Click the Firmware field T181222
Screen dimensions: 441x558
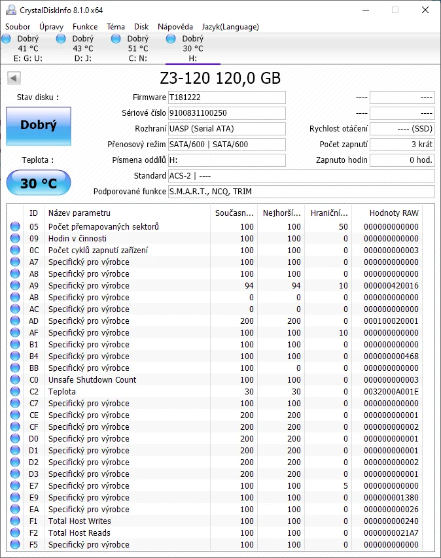point(227,97)
